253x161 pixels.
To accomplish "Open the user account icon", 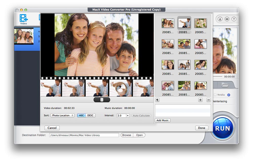I will [x=220, y=19].
